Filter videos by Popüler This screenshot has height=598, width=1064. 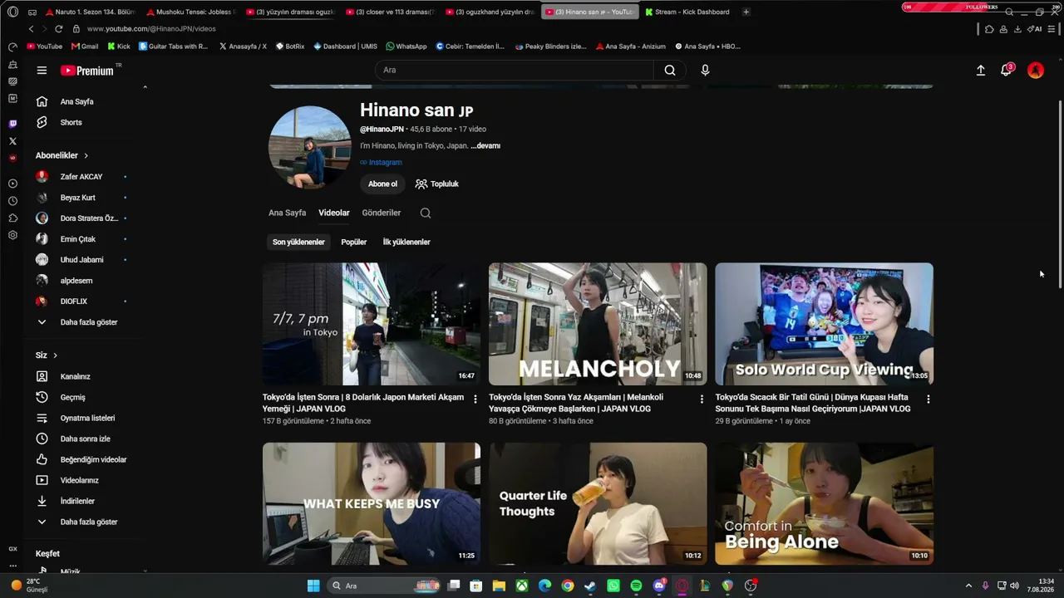point(354,243)
